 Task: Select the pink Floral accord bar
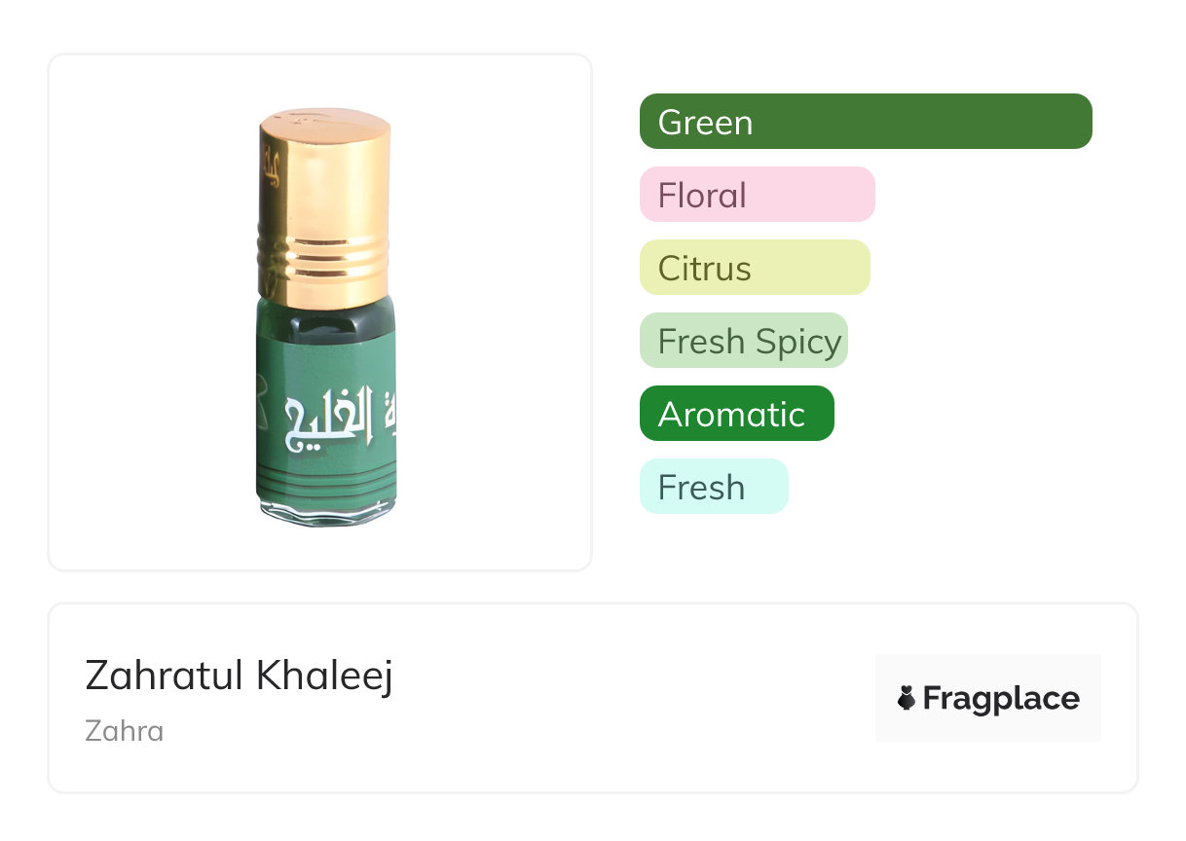[757, 195]
